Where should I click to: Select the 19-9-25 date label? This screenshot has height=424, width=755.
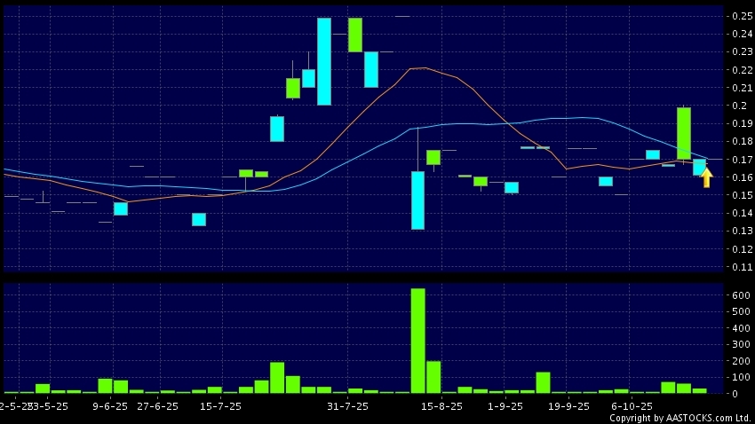(568, 406)
